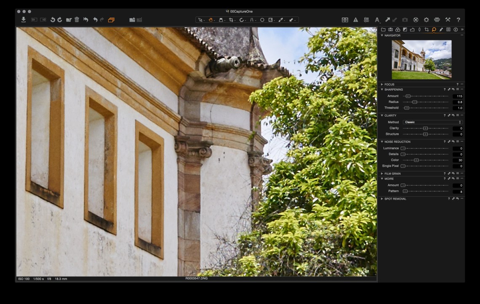Toggle the orange variants stack icon
This screenshot has height=304, width=480.
pyautogui.click(x=111, y=20)
